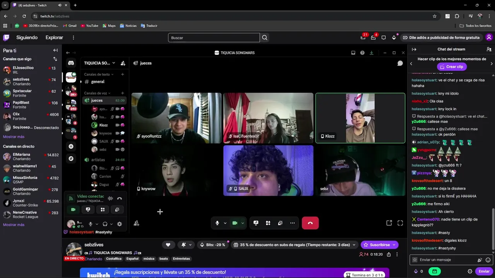Screen dimensions: 495x278
Task: Sort the followed channels list
Action: 55,59
